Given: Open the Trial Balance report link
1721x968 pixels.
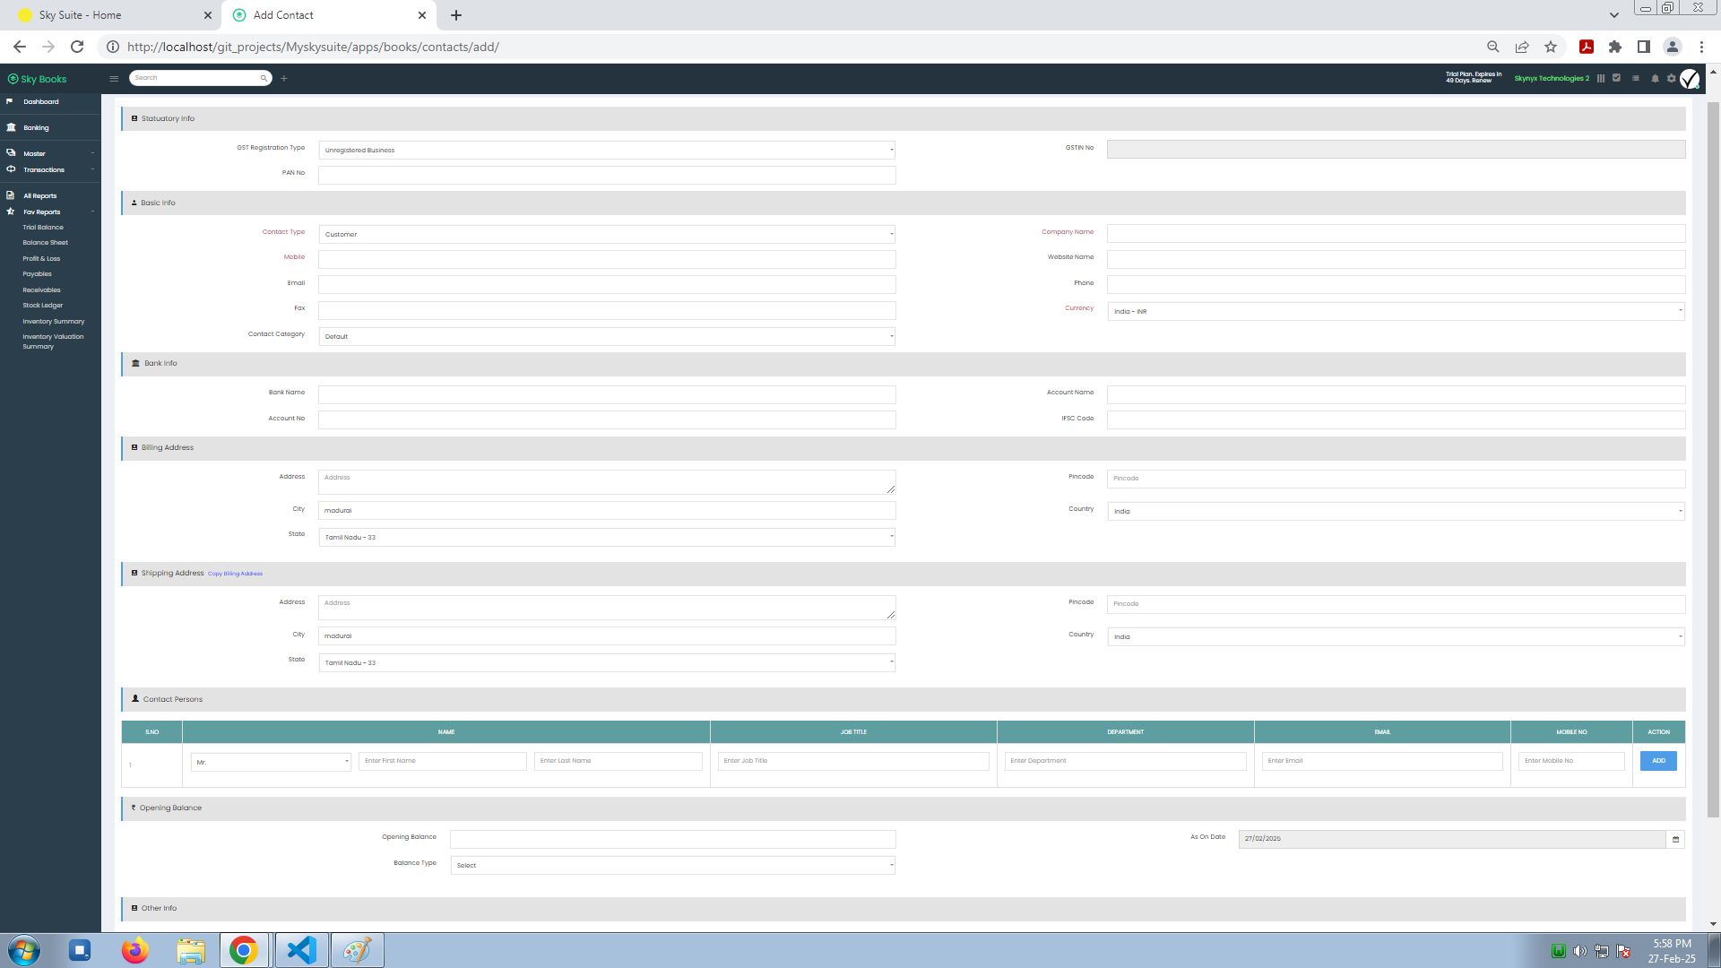Looking at the screenshot, I should 43,227.
